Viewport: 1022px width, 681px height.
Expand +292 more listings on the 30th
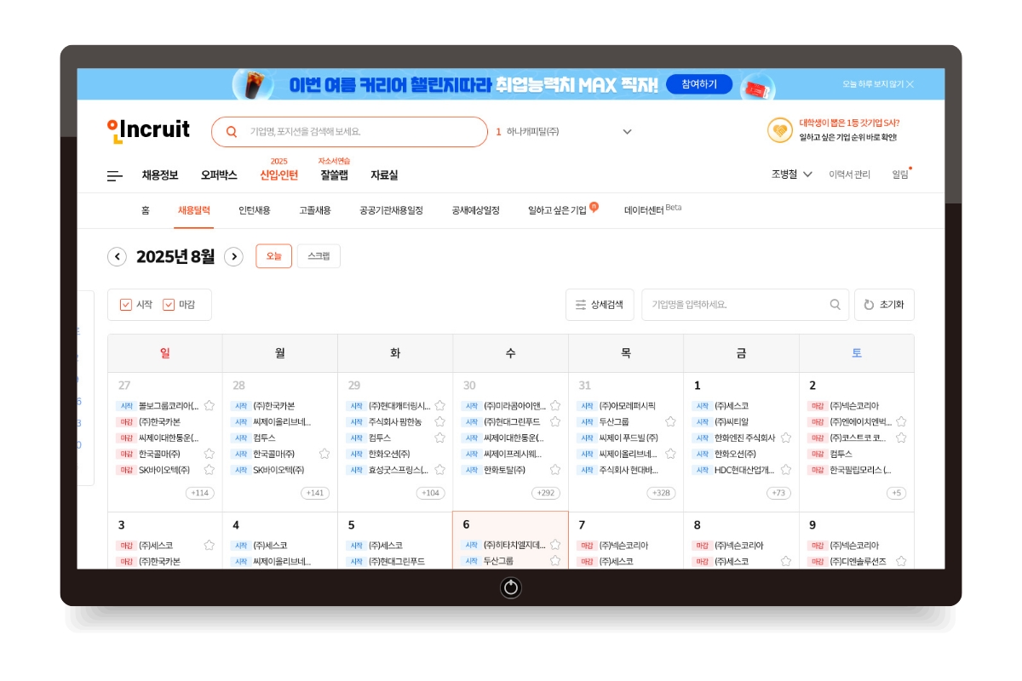tap(546, 493)
